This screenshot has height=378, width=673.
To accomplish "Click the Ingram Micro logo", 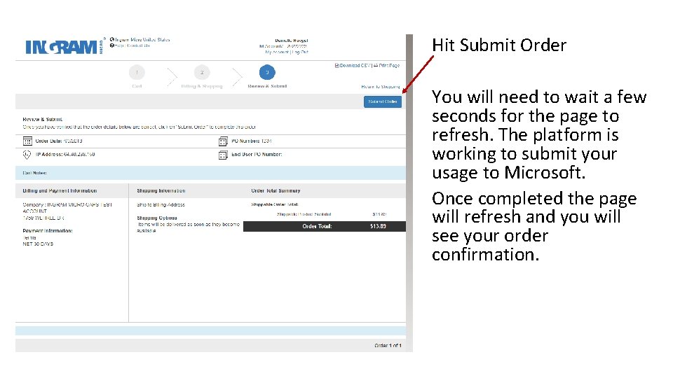I will (64, 46).
